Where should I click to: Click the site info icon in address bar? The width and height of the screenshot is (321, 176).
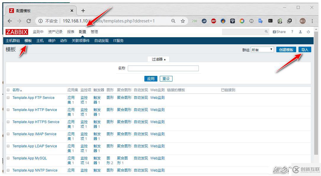coord(41,21)
